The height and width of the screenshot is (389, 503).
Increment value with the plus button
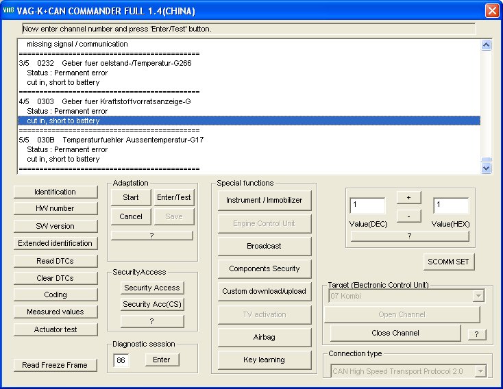coord(408,197)
